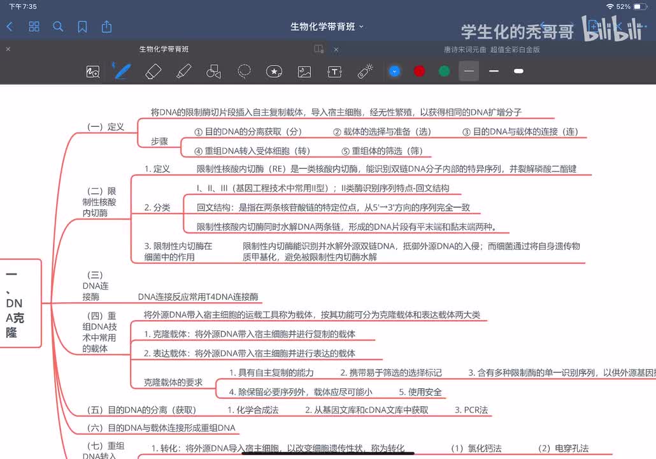Screen dimensions: 656x459
Task: Click the 3. 限制性内切酶在细菌中的作用 node
Action: click(x=178, y=252)
